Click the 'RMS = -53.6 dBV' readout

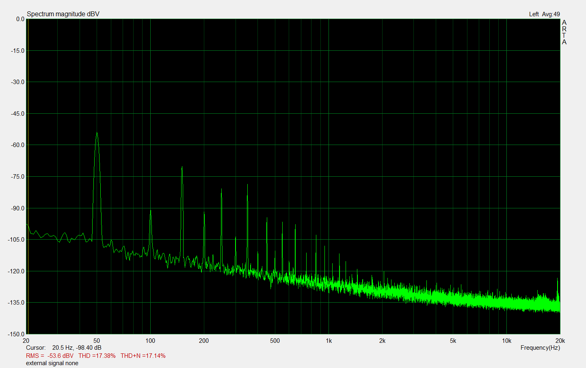click(50, 356)
